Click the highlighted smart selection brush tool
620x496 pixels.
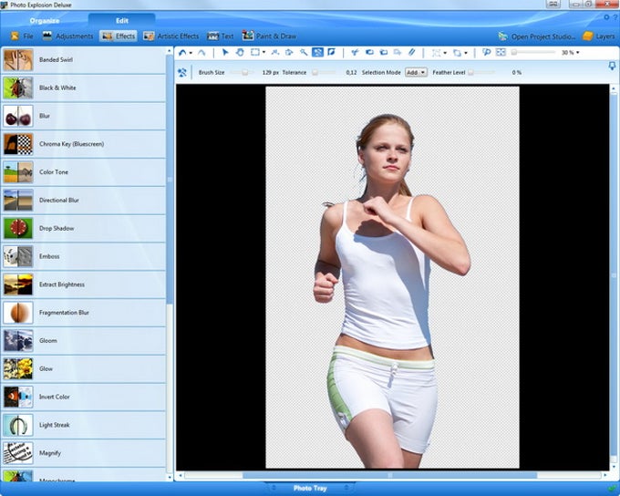click(317, 52)
